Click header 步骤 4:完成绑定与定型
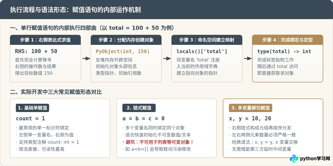 tap(287, 40)
